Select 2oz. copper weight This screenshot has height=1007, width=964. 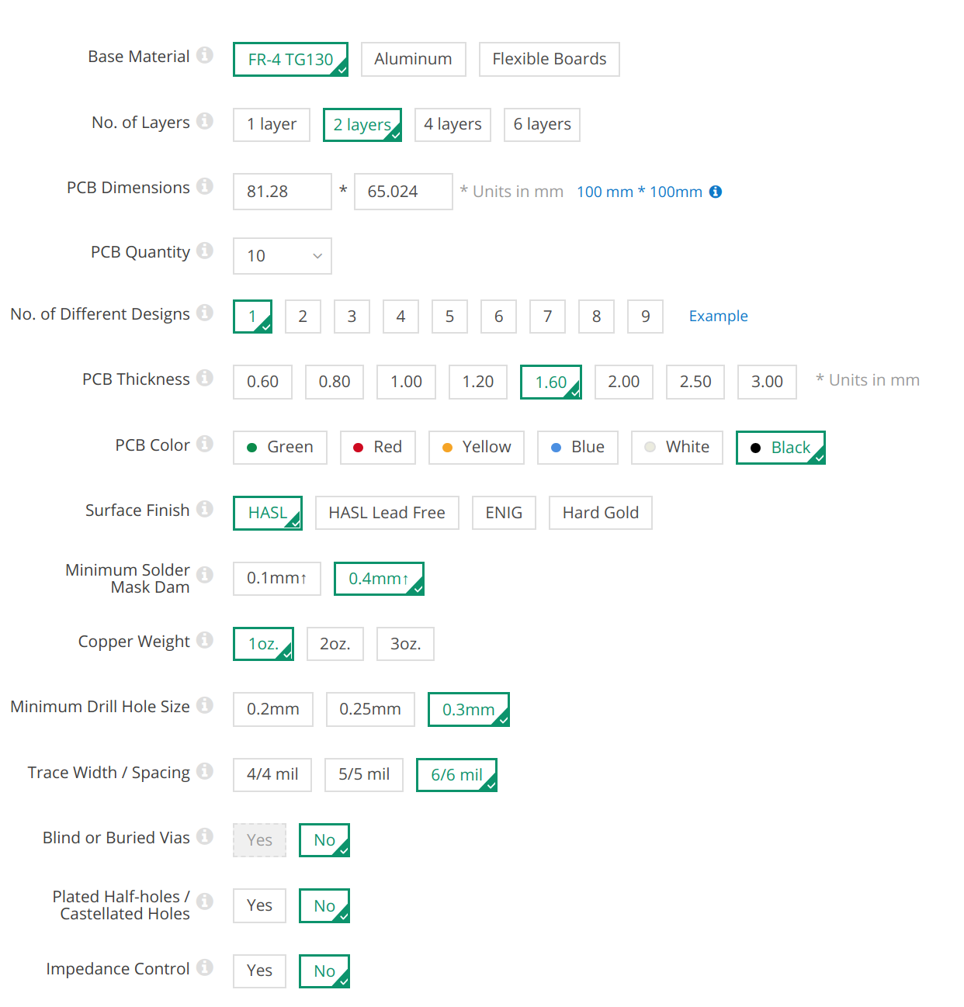tap(335, 644)
